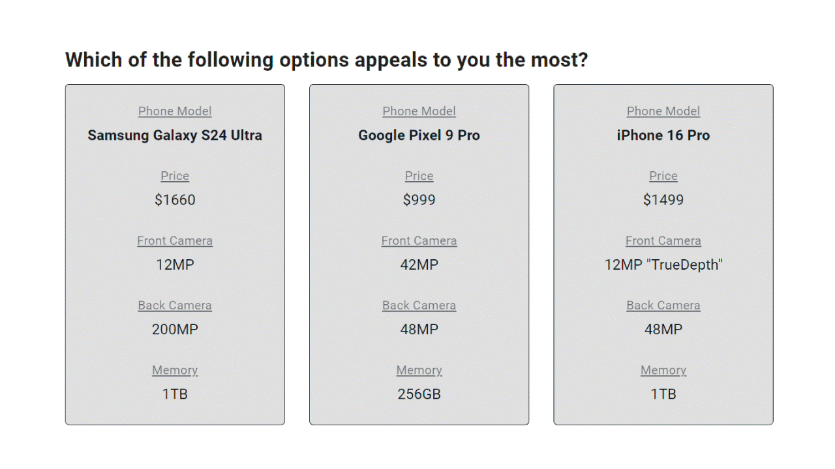Click Front Camera label above 42MP
The height and width of the screenshot is (469, 835).
coord(419,240)
